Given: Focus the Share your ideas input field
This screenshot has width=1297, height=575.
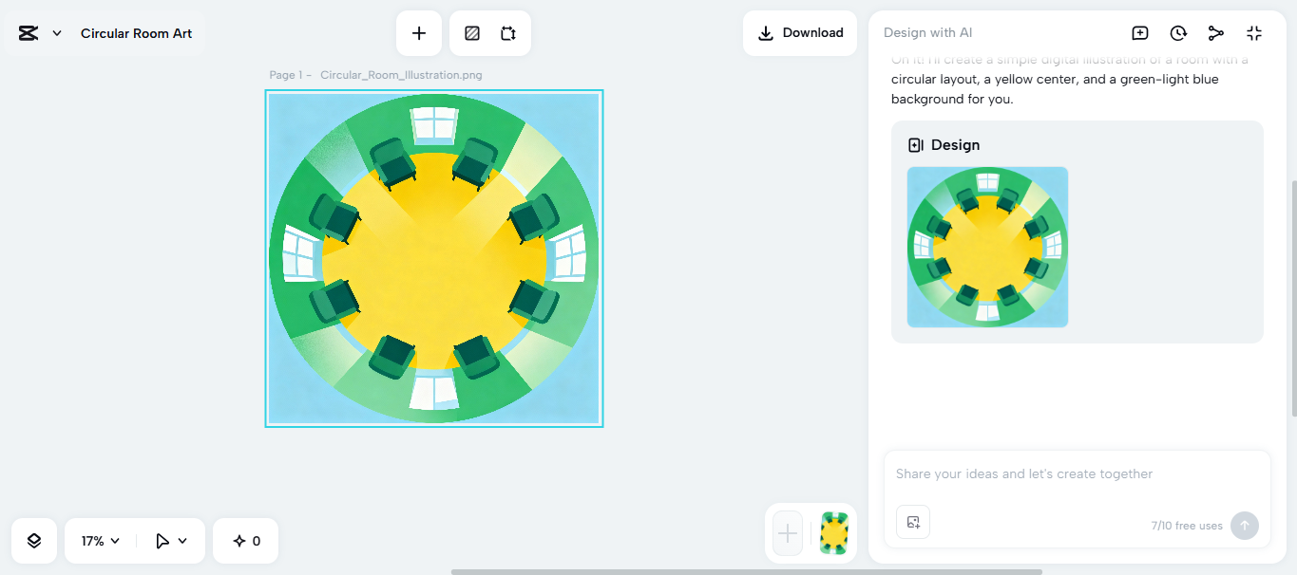Looking at the screenshot, I should 1077,474.
